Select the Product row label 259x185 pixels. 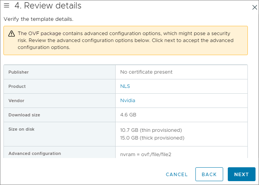(17, 86)
